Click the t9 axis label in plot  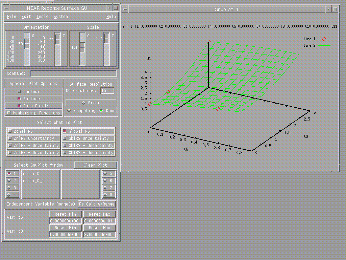point(306,136)
